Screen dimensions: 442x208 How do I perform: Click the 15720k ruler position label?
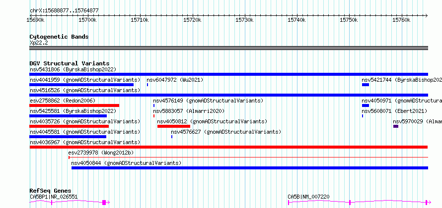(192, 20)
